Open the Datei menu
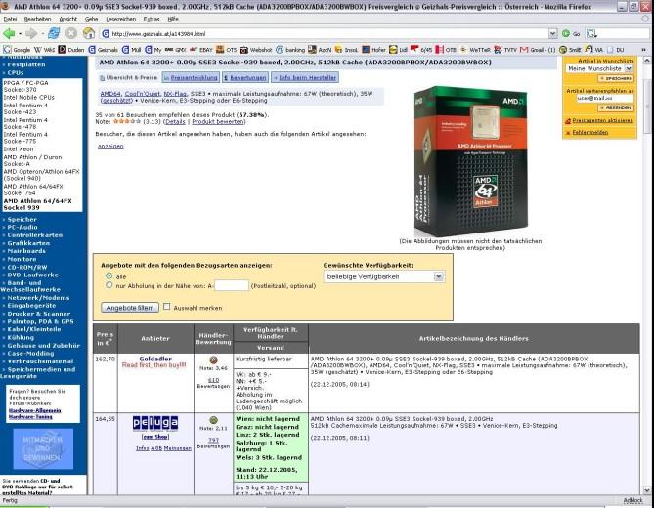 (x=10, y=20)
